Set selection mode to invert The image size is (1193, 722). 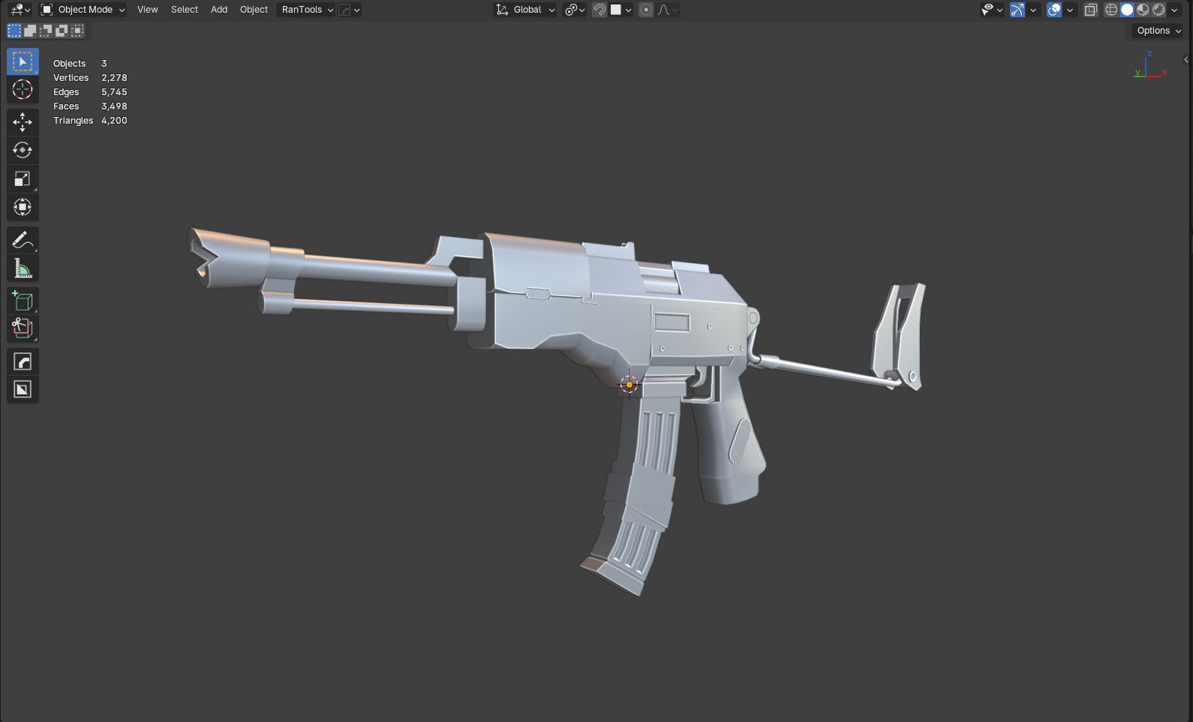(62, 31)
